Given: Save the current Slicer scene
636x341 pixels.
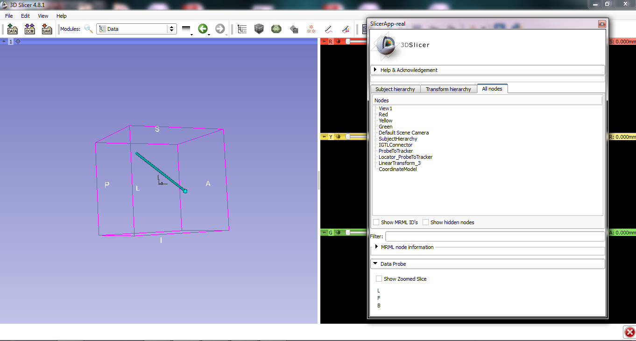Looking at the screenshot, I should [47, 28].
